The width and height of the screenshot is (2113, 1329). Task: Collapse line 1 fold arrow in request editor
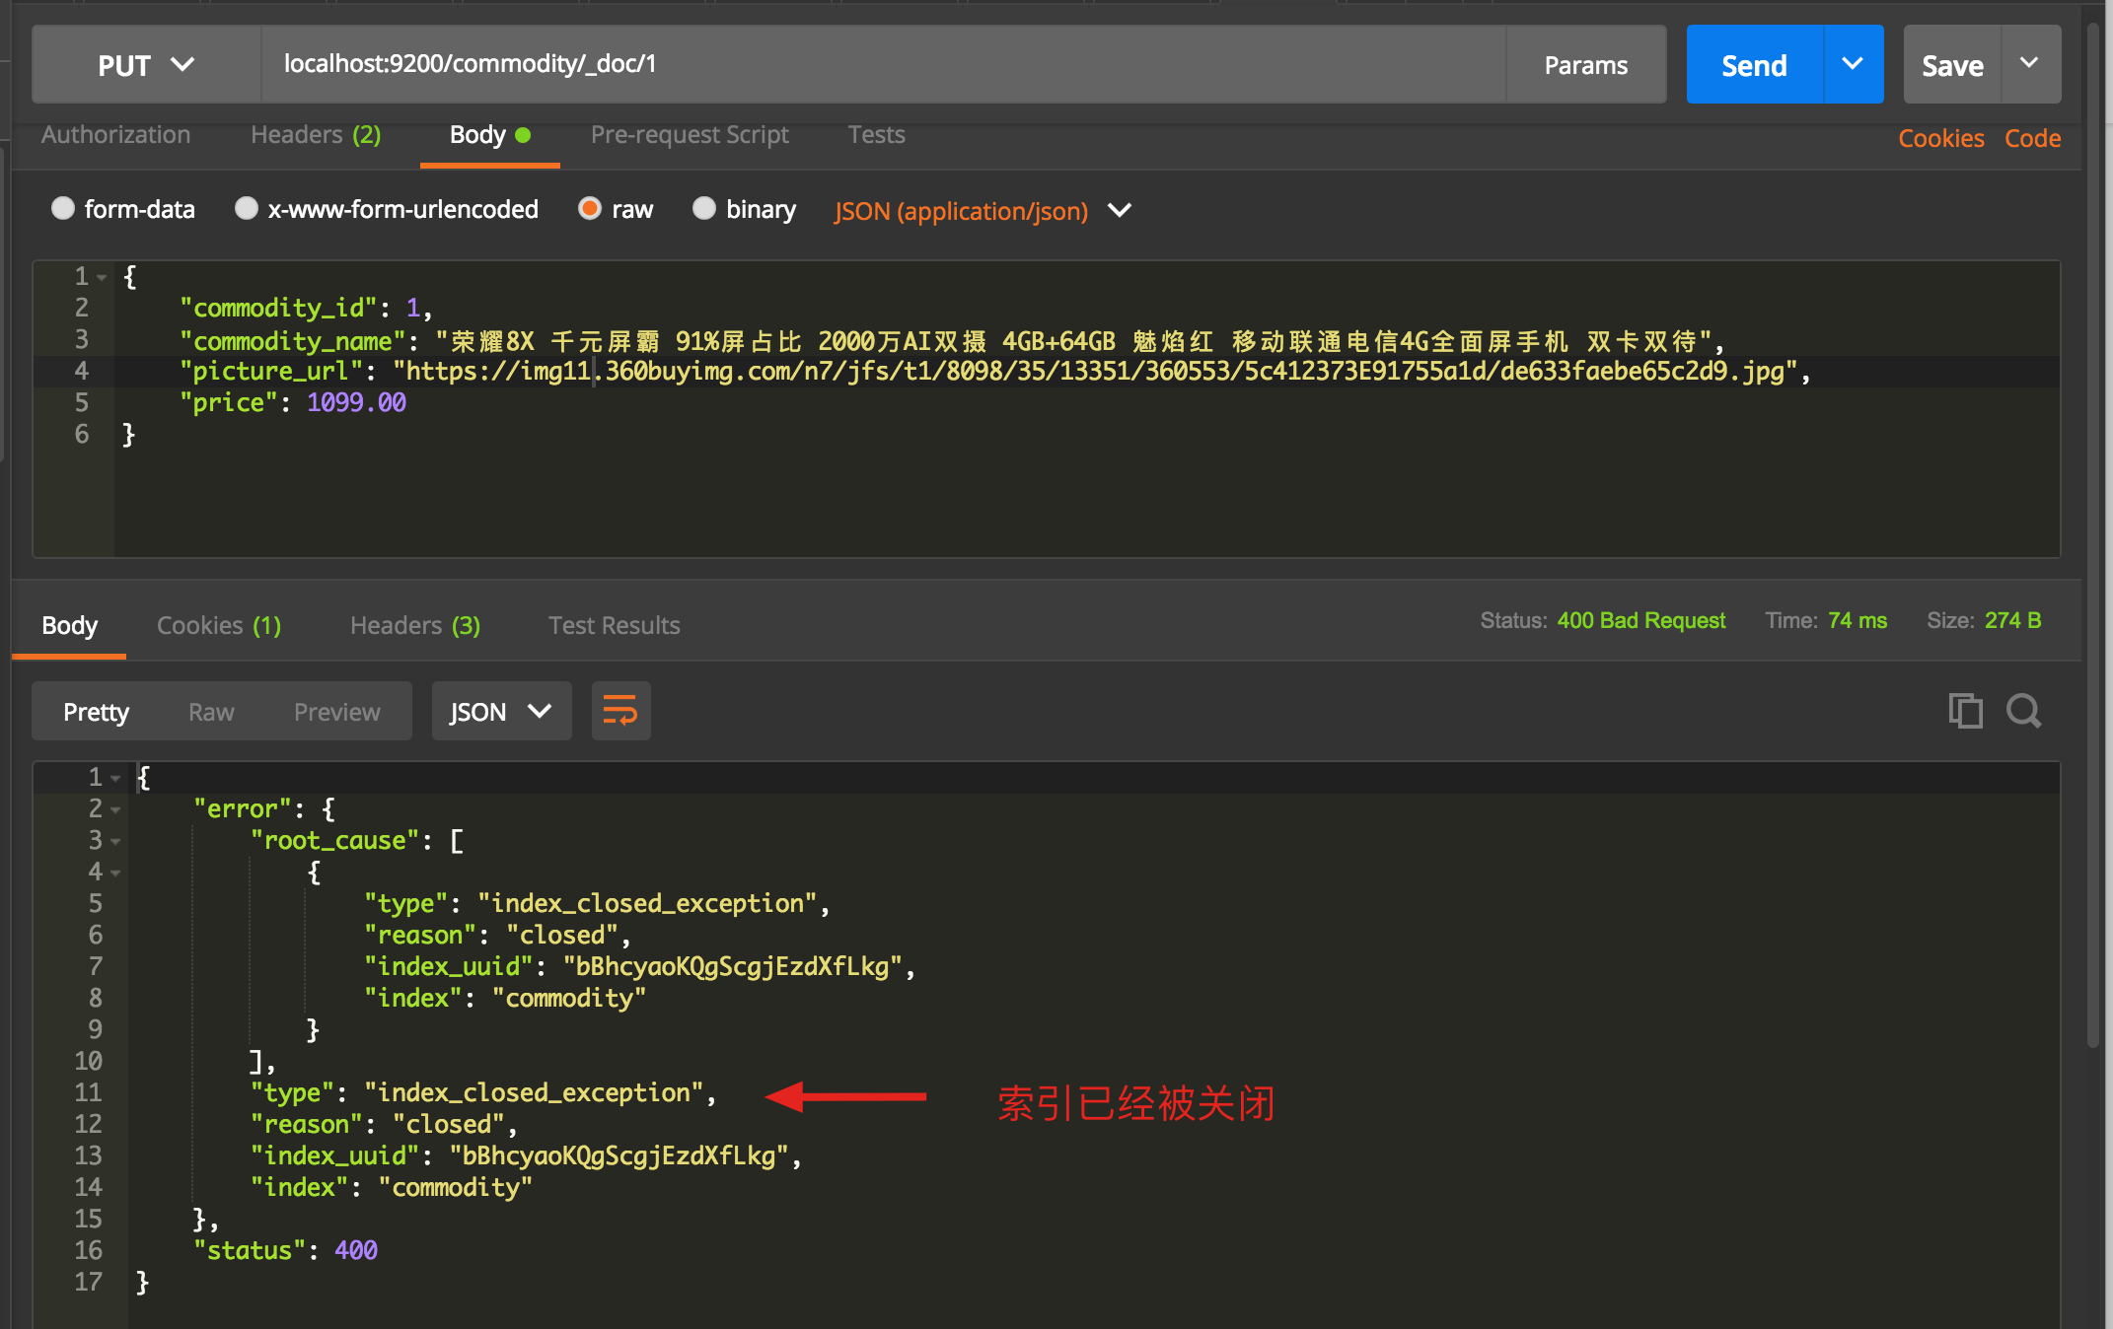click(102, 278)
